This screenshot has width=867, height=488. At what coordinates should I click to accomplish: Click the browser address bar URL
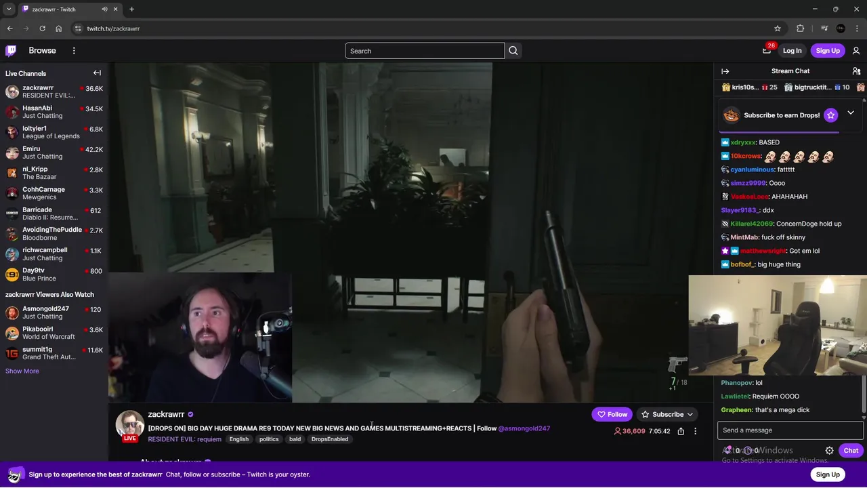coord(113,28)
